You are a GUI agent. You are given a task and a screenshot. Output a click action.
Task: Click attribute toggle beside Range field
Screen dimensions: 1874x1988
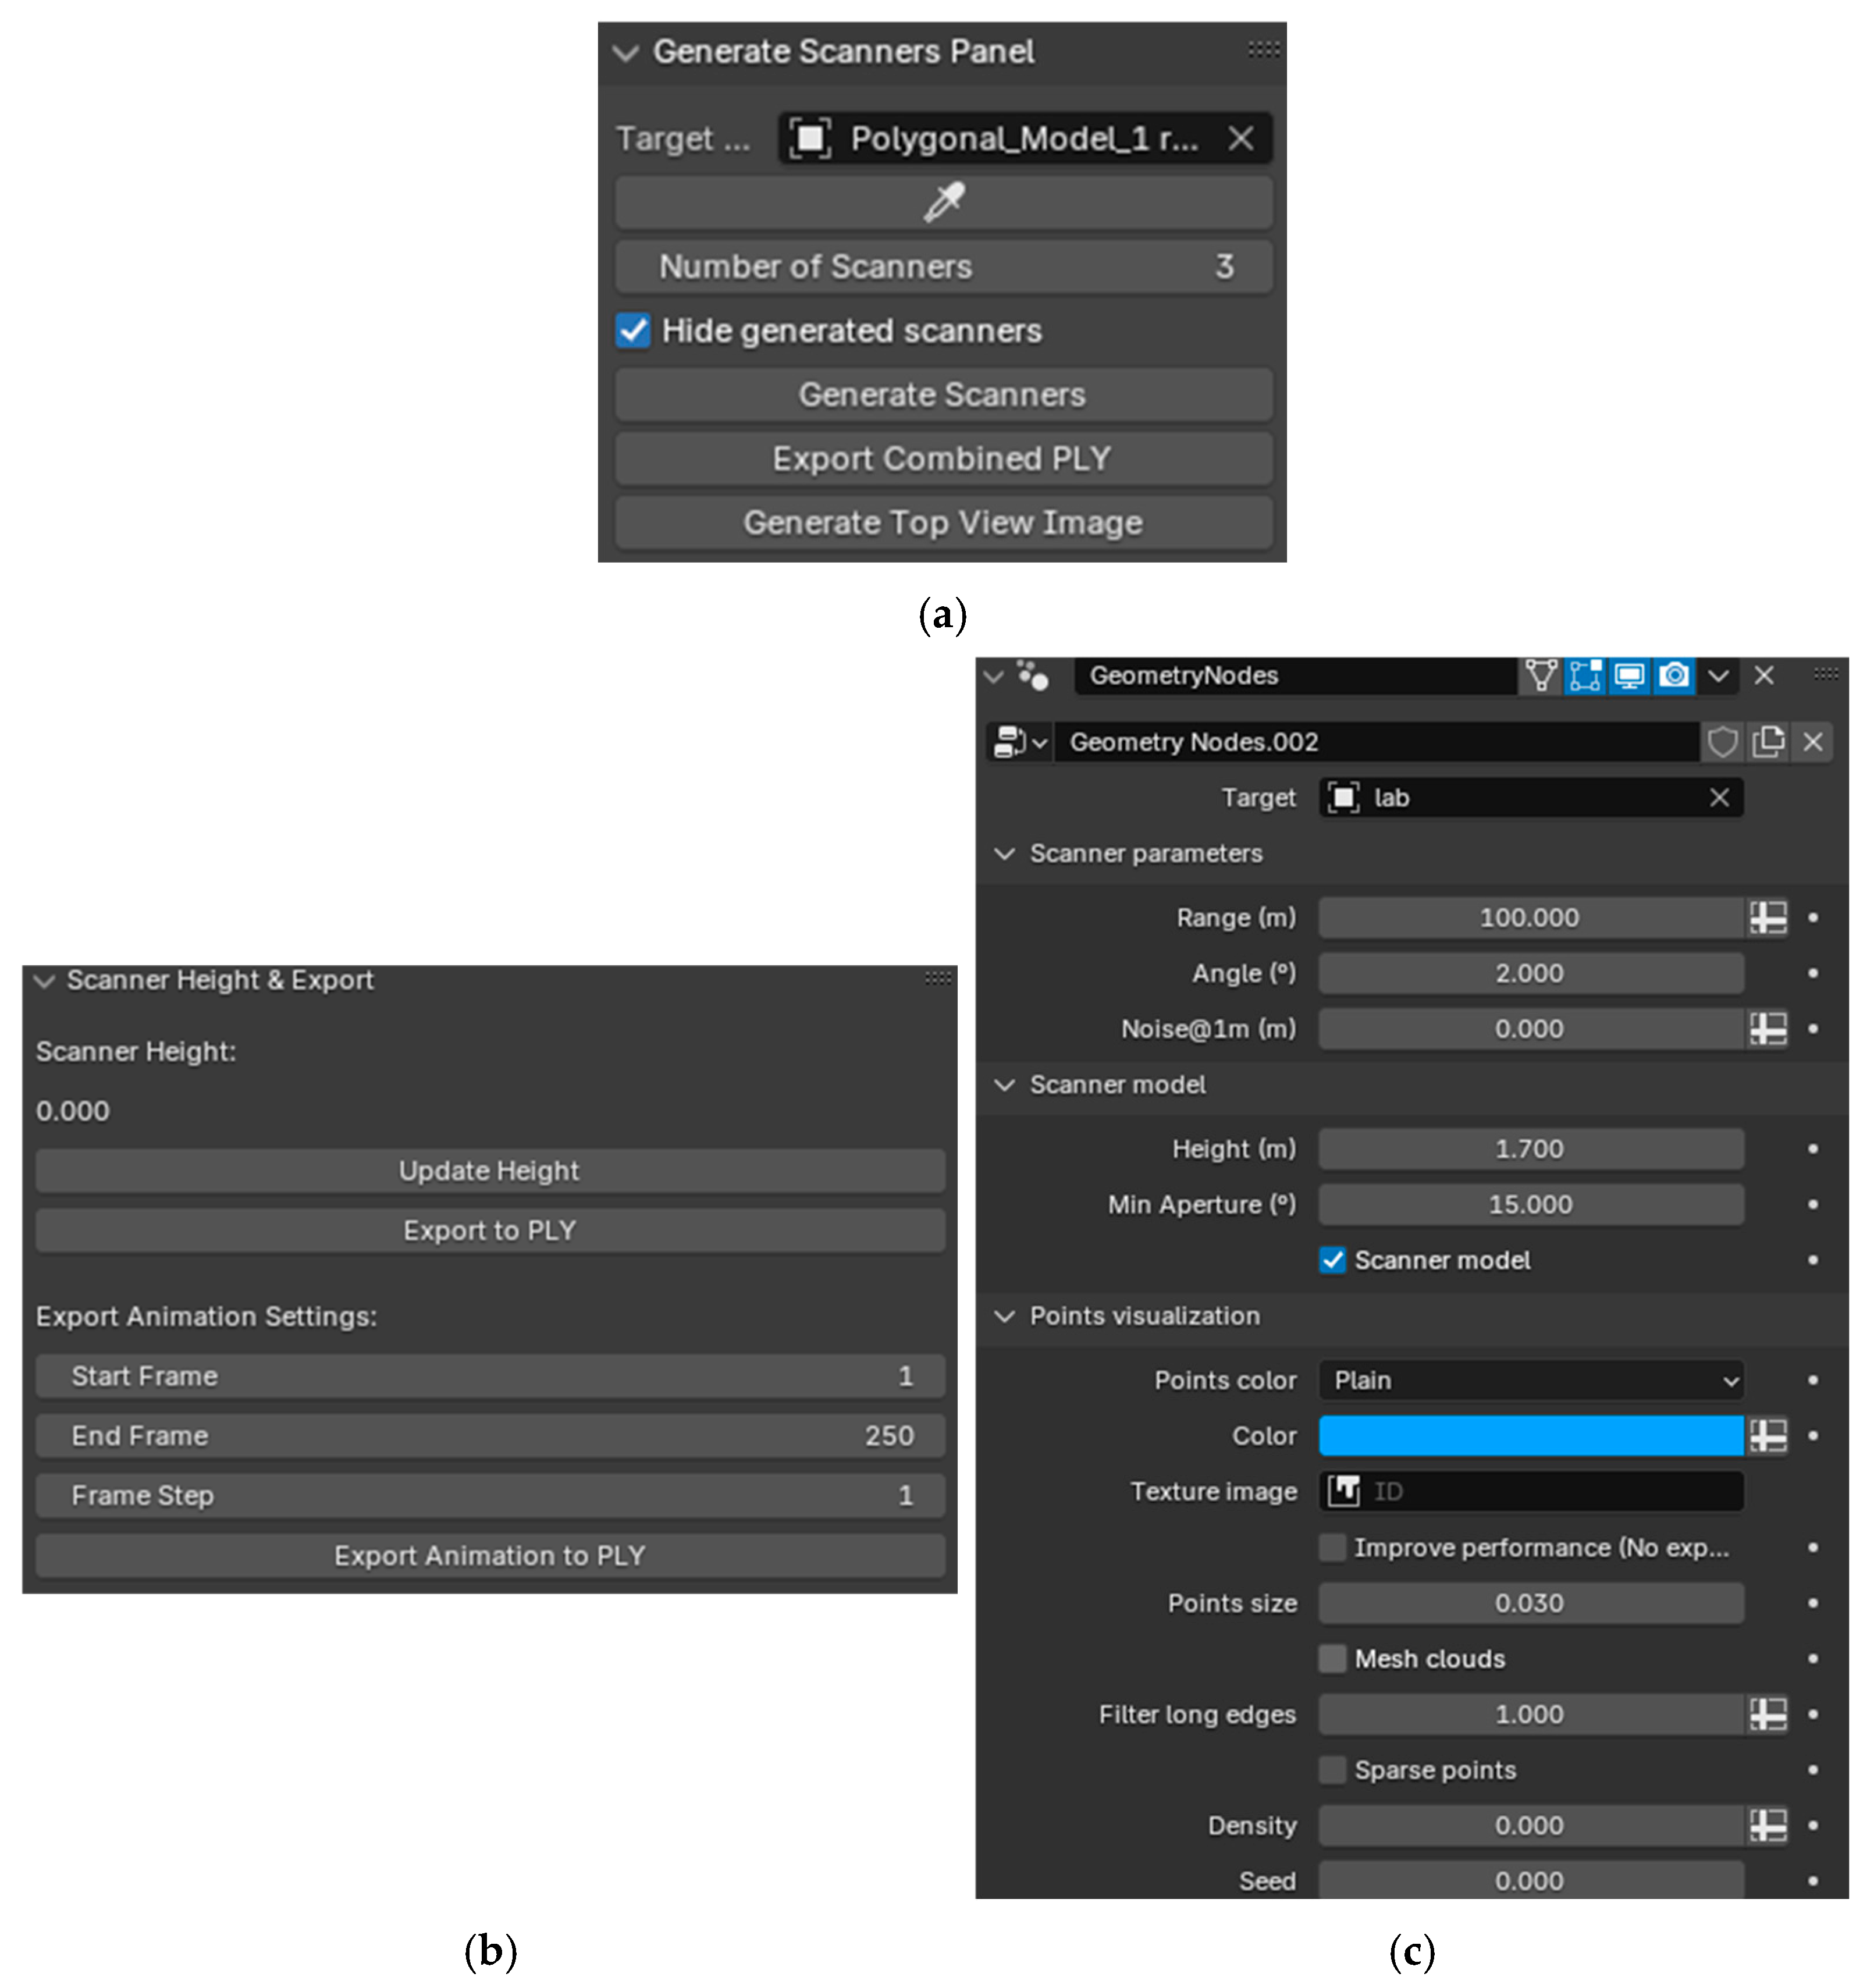tap(1768, 917)
